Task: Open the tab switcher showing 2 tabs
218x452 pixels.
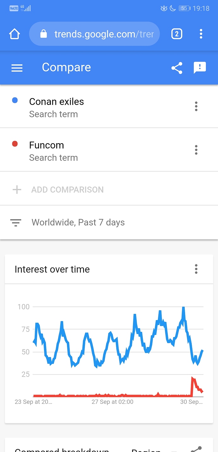Action: tap(177, 34)
